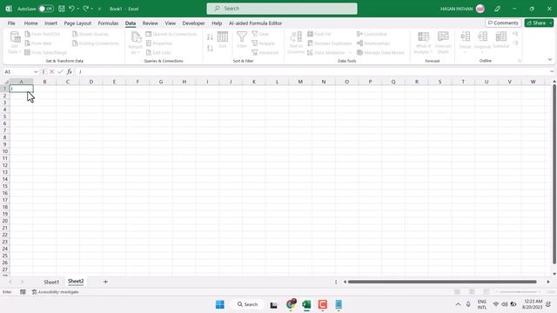Expand the formula bar
Viewport: 557px width, 313px height.
551,71
